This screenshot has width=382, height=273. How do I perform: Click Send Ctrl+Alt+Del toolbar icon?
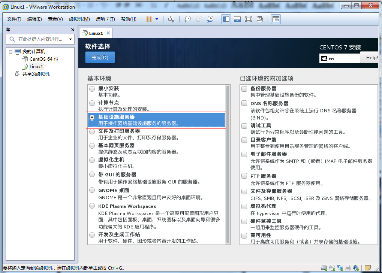(171, 19)
